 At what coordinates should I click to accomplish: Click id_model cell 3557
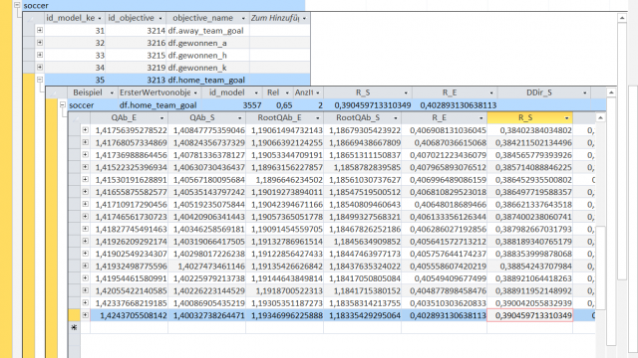[232, 105]
